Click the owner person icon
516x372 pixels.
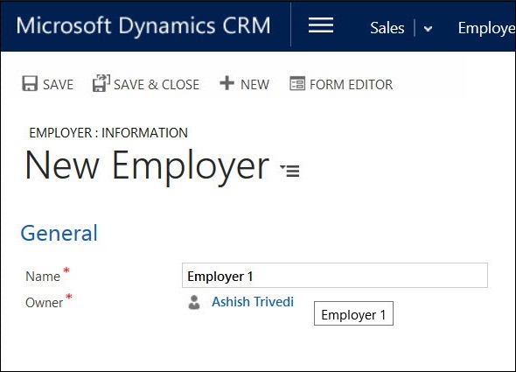194,302
